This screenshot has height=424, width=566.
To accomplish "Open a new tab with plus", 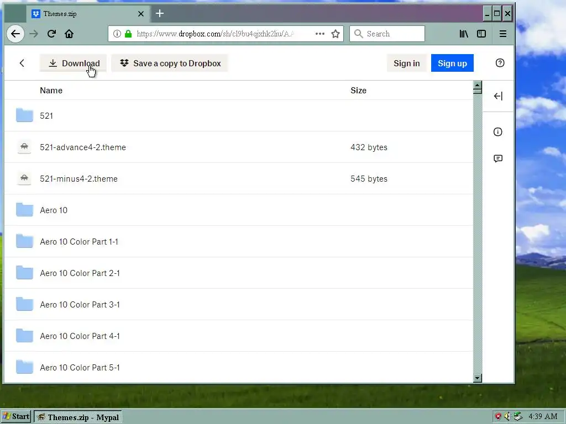I will [x=160, y=14].
